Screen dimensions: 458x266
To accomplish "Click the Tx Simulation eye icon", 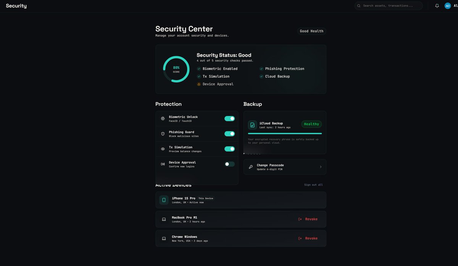I will pos(163,149).
